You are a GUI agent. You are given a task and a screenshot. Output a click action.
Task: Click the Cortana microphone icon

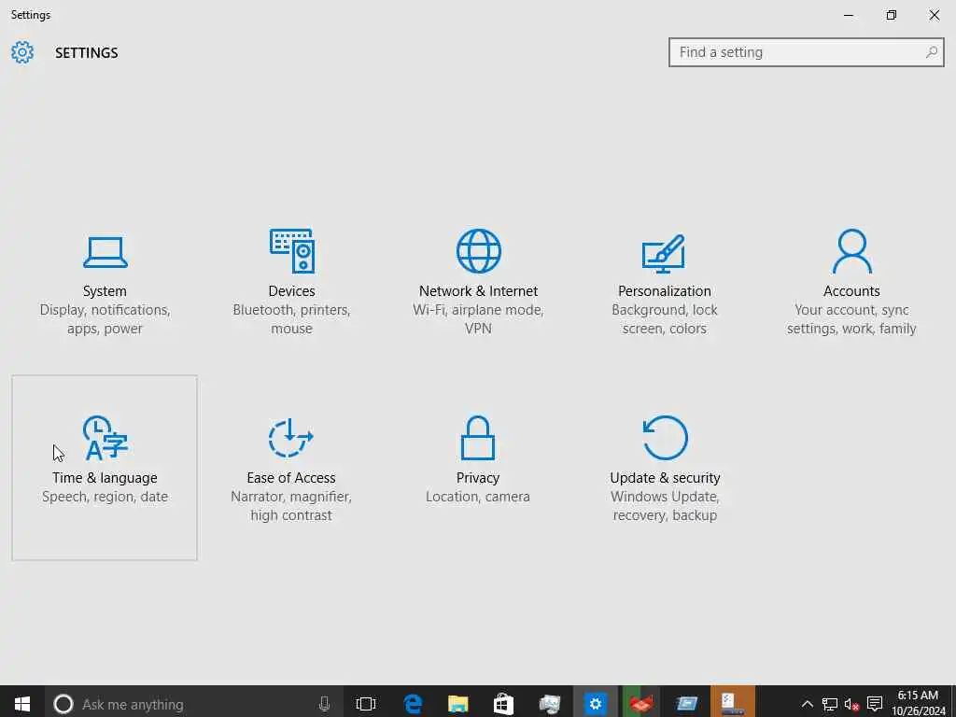pos(324,704)
